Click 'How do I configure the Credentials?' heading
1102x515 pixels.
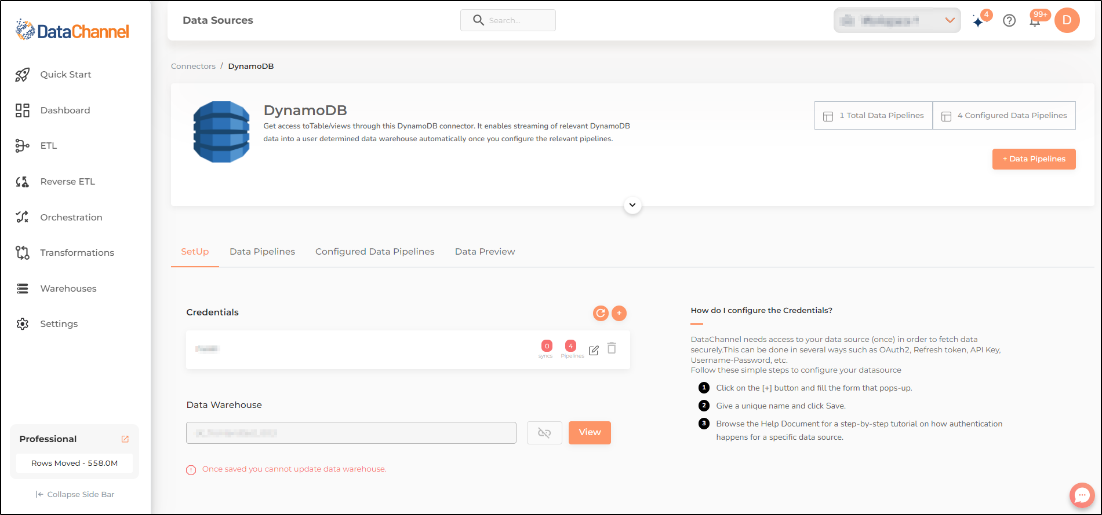point(762,311)
